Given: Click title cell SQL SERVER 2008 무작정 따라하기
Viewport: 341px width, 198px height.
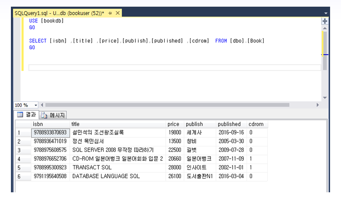Looking at the screenshot, I should click(118, 150).
